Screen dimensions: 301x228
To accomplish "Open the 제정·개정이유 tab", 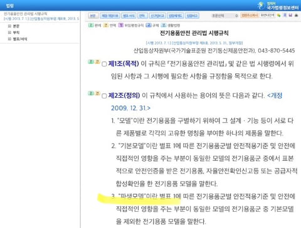I will tap(110, 16).
